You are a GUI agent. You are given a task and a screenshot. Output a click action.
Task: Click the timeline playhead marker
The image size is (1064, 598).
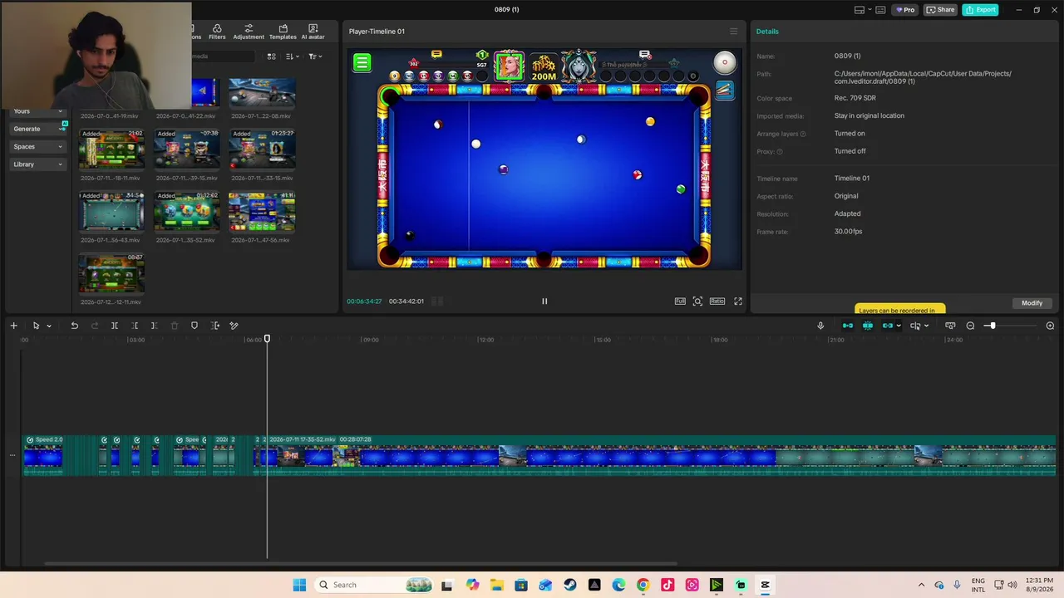pyautogui.click(x=267, y=339)
